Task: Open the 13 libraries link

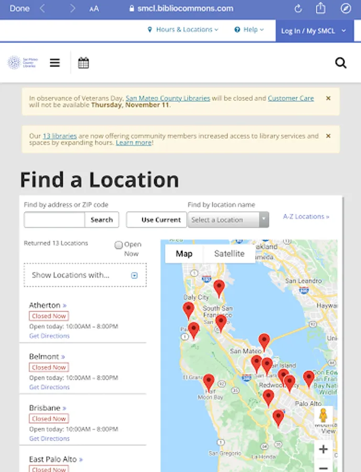Action: click(60, 136)
